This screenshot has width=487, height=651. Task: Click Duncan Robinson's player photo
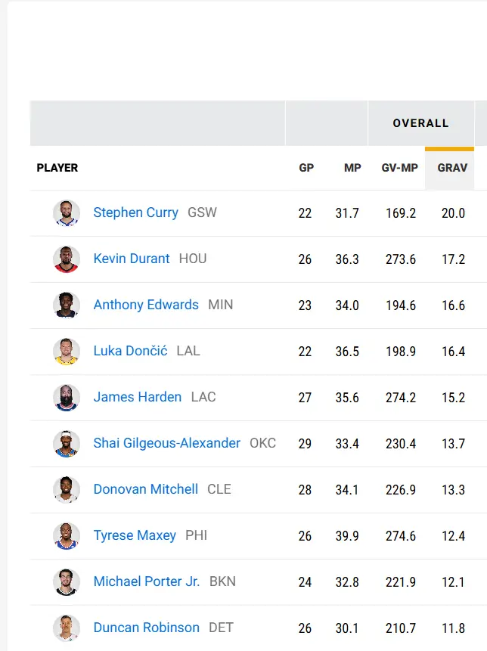(x=67, y=628)
